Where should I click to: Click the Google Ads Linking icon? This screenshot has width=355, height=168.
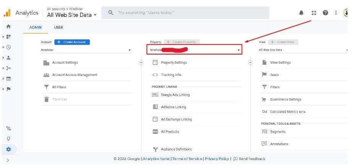click(155, 95)
